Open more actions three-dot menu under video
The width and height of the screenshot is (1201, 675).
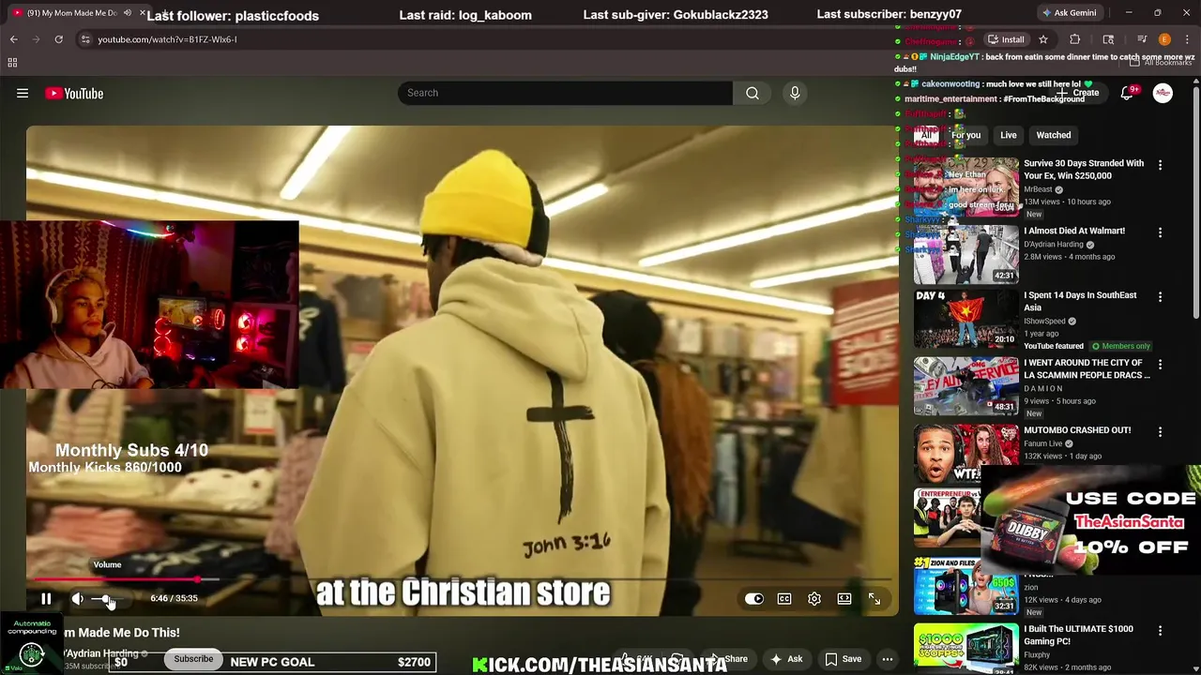(x=887, y=659)
